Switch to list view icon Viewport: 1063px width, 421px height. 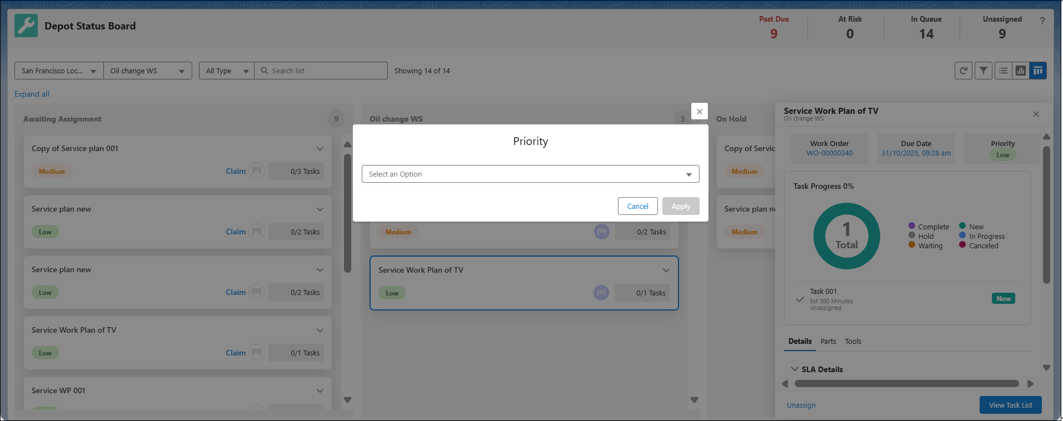1003,71
